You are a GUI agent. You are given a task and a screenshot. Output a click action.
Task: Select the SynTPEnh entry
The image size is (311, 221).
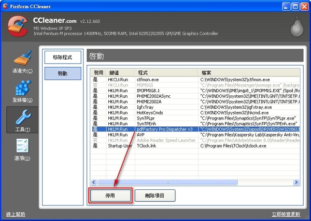[195, 124]
